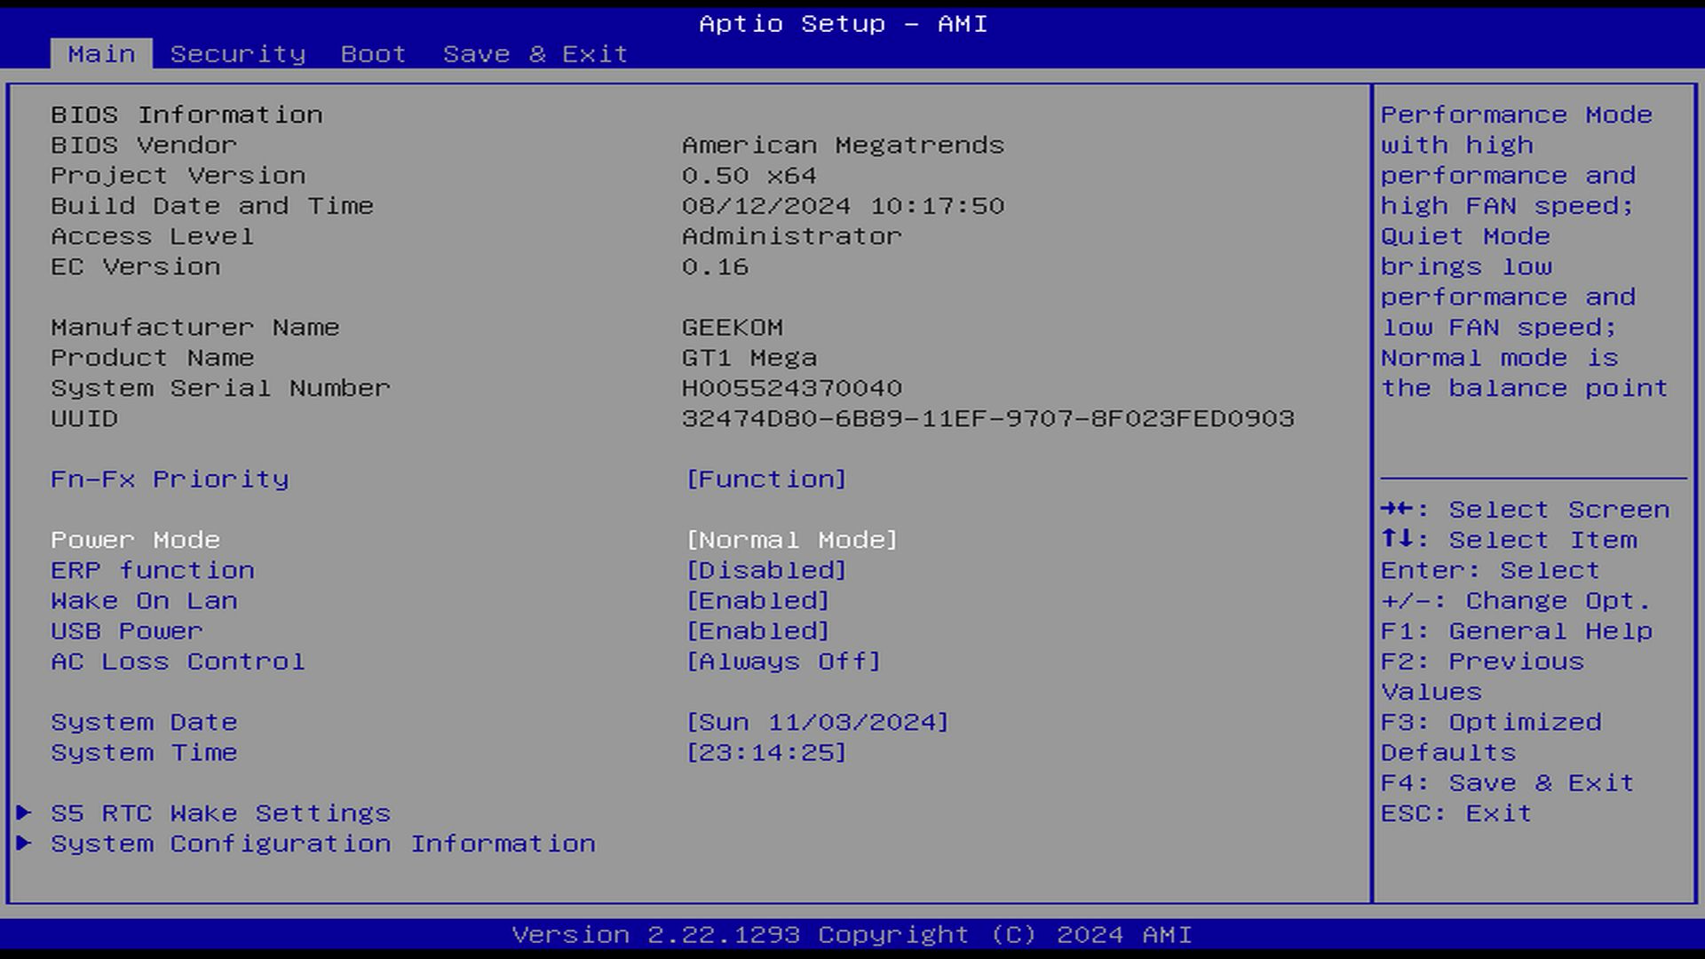Click the Manufacturer Name value GEEKOM
Screen dimensions: 1705x959
point(733,328)
